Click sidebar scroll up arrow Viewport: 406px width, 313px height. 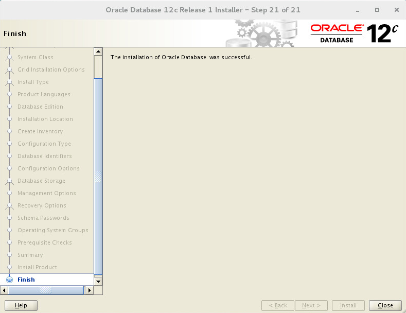pyautogui.click(x=98, y=51)
